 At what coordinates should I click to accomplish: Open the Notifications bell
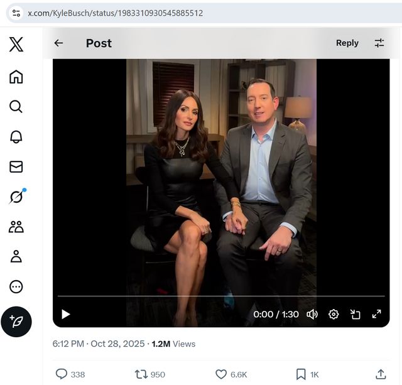pyautogui.click(x=16, y=137)
